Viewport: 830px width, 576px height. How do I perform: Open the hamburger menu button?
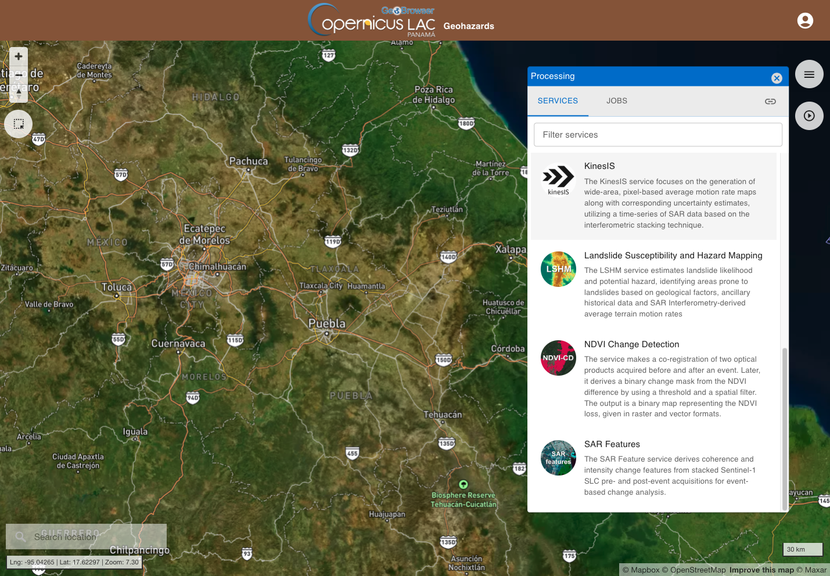tap(809, 74)
